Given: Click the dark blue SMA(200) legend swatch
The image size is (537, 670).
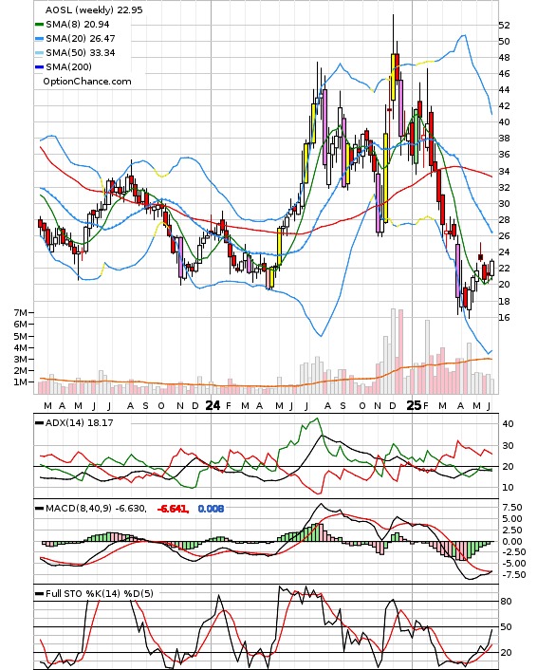Looking at the screenshot, I should tap(39, 67).
